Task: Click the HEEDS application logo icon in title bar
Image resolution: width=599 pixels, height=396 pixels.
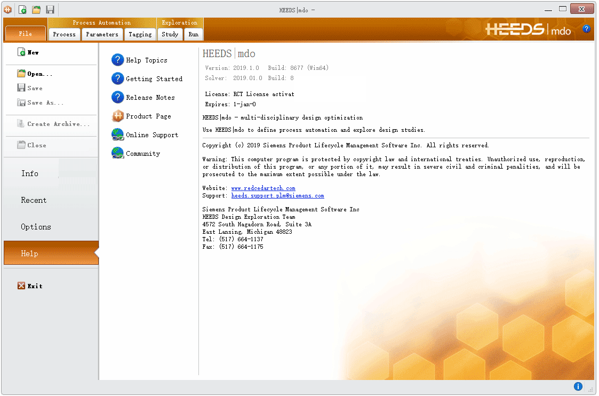Action: (x=7, y=10)
